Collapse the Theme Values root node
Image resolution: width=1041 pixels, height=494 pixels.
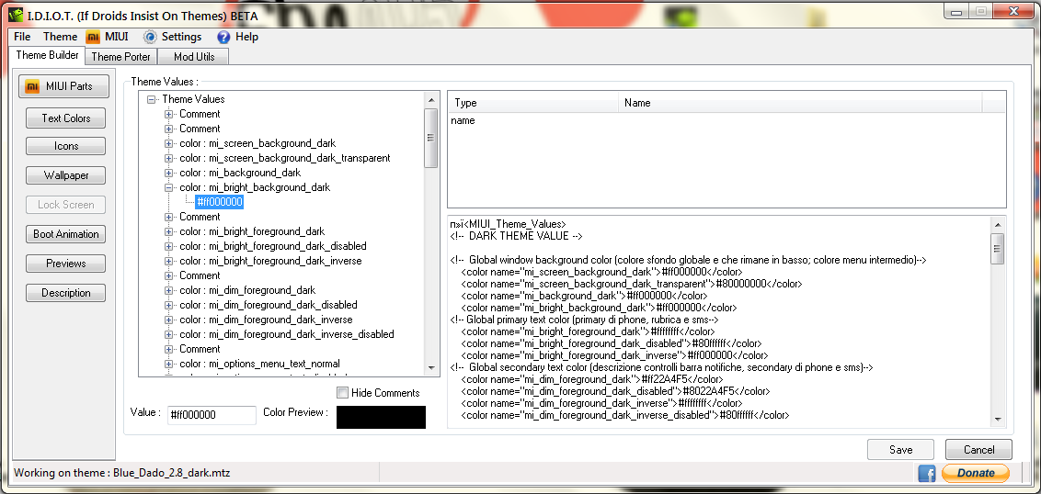(x=152, y=99)
